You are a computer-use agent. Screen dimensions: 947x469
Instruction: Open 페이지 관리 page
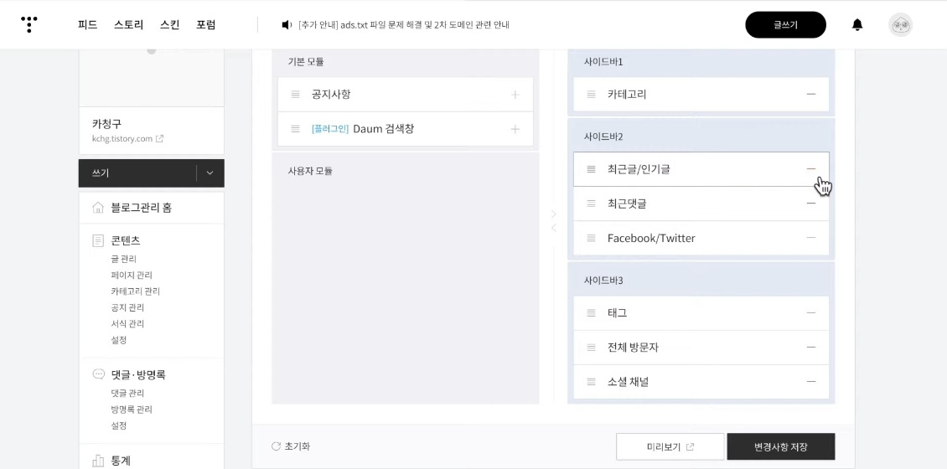[132, 276]
